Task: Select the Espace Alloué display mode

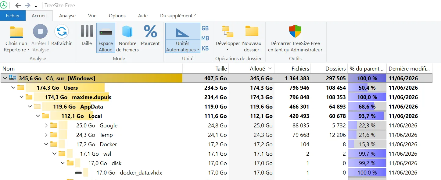Action: click(106, 38)
